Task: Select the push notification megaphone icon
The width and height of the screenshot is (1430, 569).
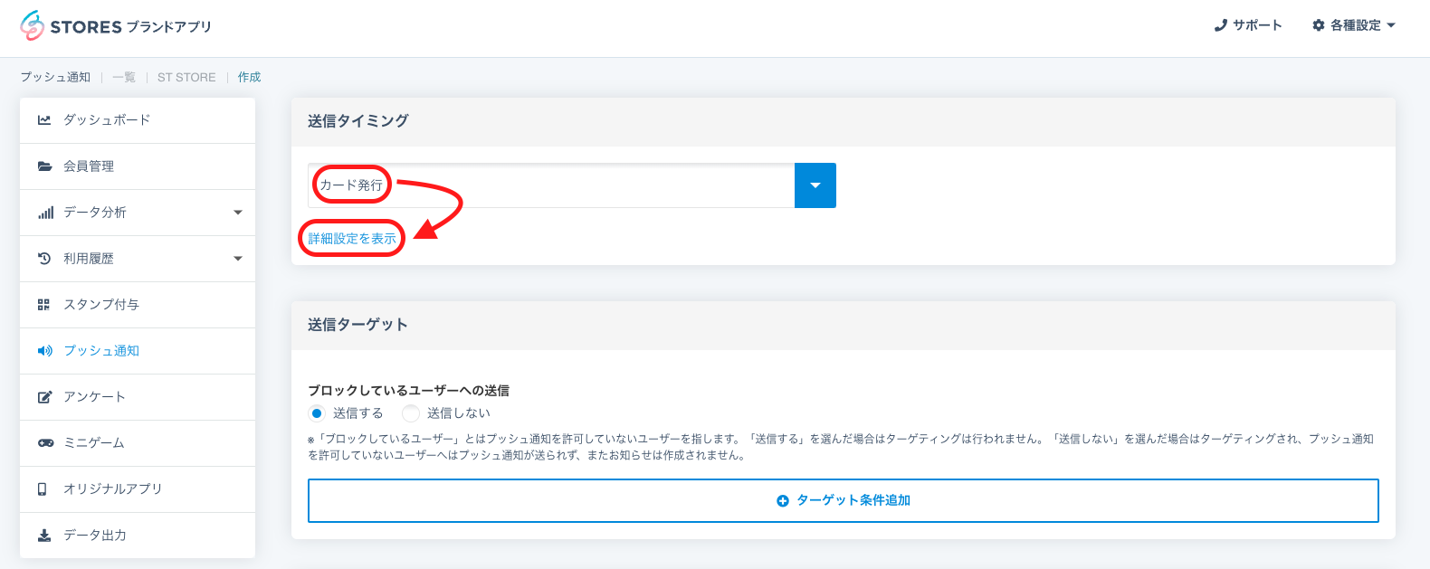Action: pyautogui.click(x=44, y=351)
